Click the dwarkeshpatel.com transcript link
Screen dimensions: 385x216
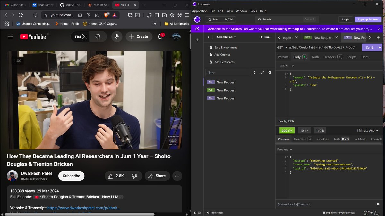[x=84, y=208]
